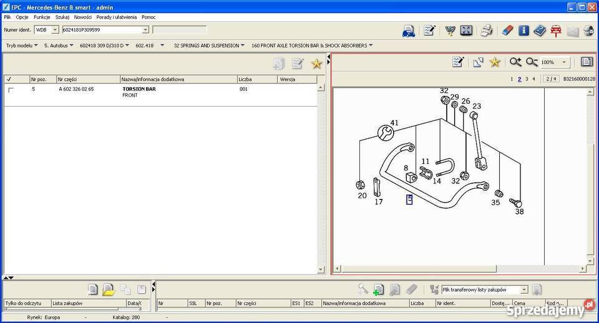Export shopping list transfer file icon
Viewport: 599px width, 323px height.
pyautogui.click(x=537, y=290)
